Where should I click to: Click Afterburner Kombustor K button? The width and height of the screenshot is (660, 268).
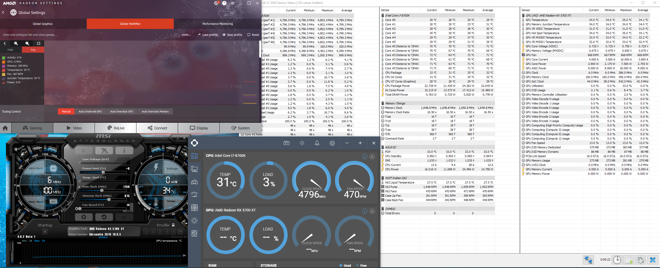pos(84,150)
